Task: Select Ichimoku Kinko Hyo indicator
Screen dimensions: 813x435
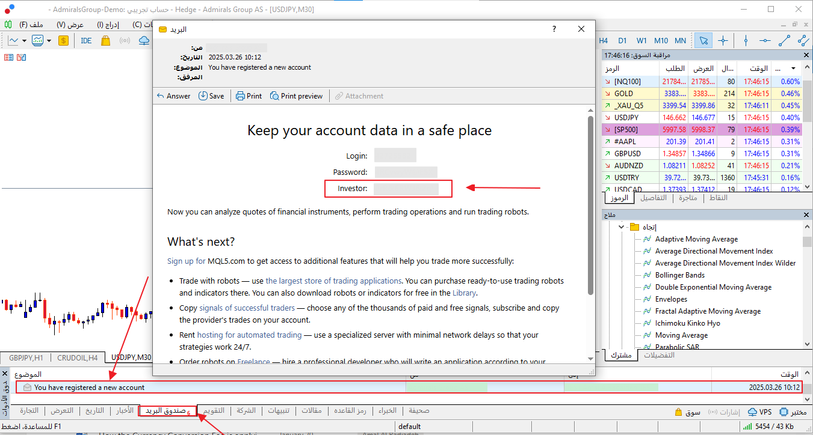Action: tap(687, 323)
